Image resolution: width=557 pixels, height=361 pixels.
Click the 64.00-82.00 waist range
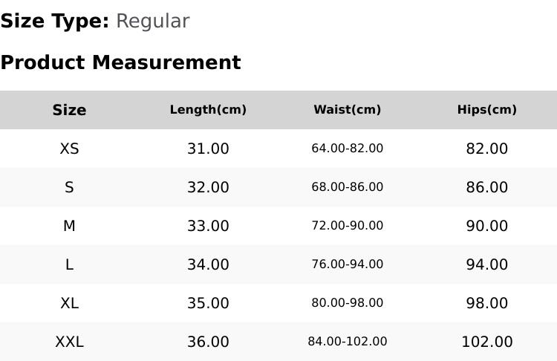coord(348,148)
